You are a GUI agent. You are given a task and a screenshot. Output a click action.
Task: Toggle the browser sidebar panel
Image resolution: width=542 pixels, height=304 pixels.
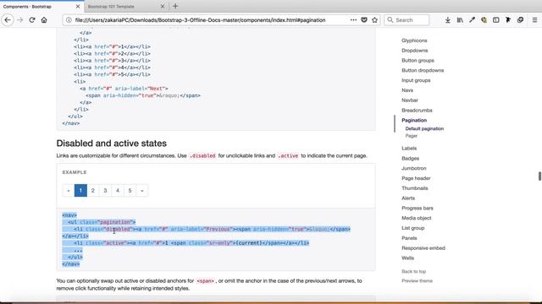pos(496,20)
